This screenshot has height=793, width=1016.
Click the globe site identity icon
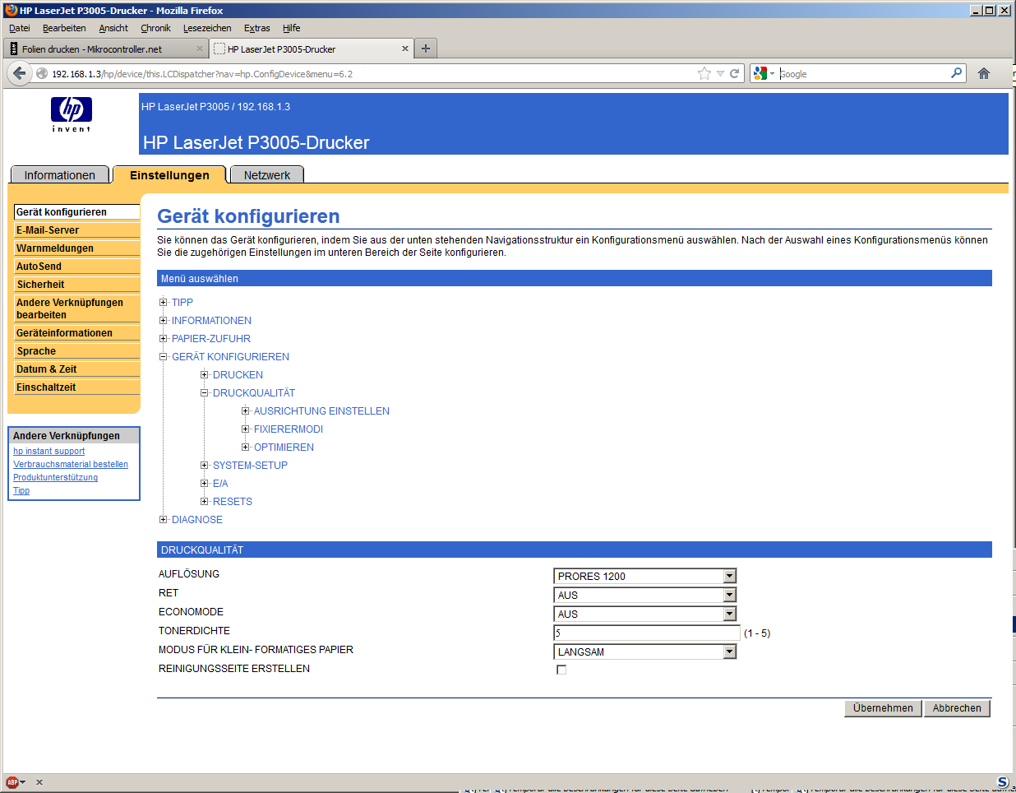coord(42,73)
